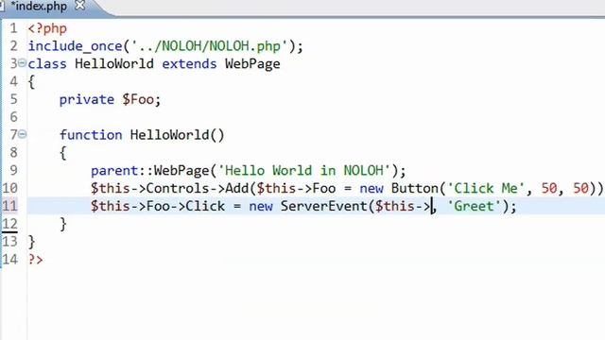605x340 pixels.
Task: Click line number 11 in the gutter
Action: coord(9,206)
